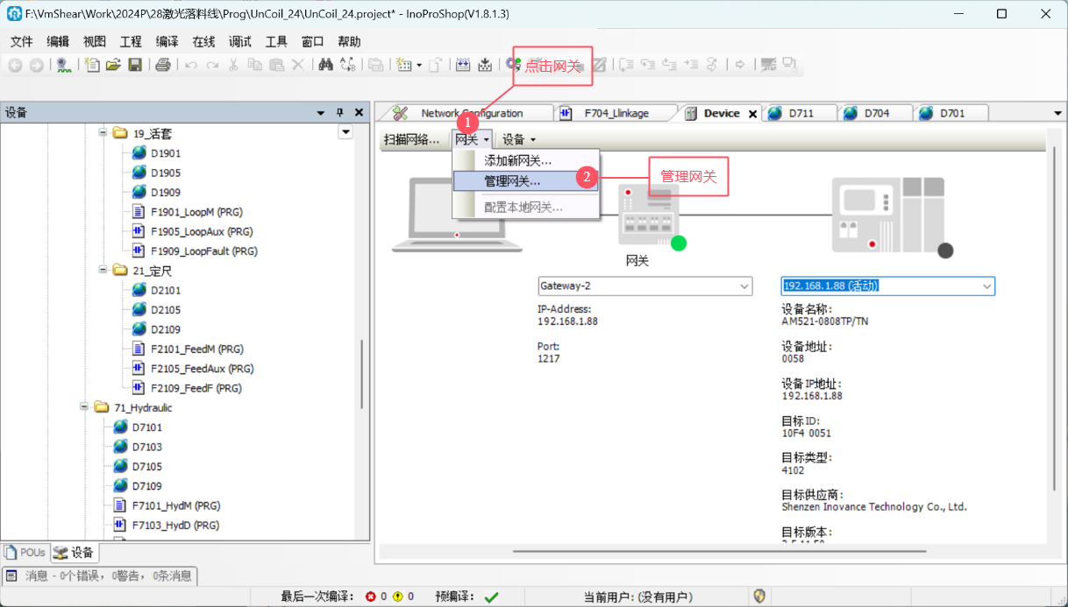Open the 工程 menu
This screenshot has height=607, width=1068.
pos(131,41)
